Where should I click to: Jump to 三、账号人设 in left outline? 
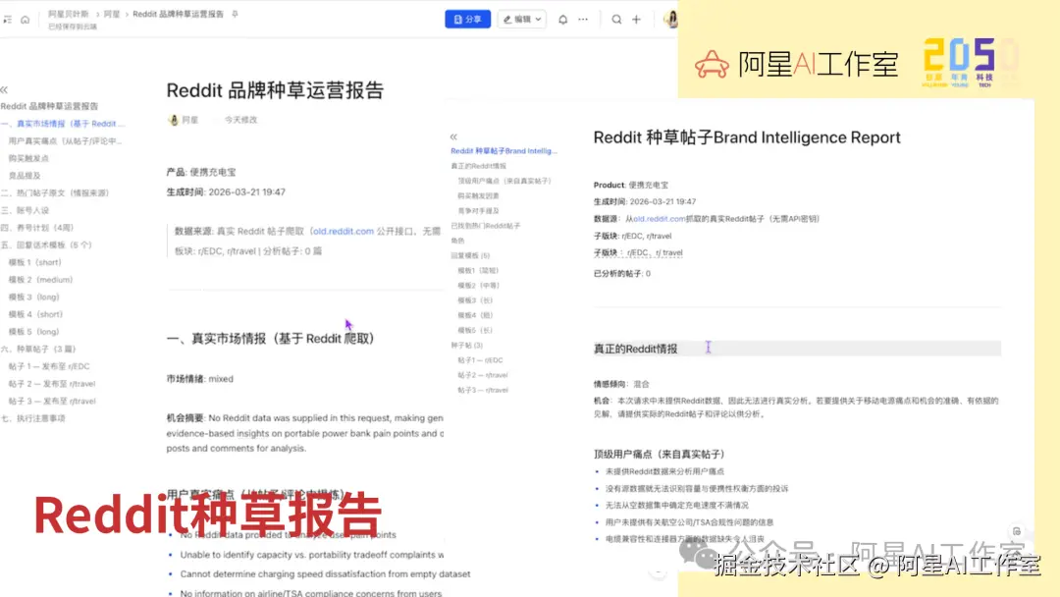(x=25, y=210)
